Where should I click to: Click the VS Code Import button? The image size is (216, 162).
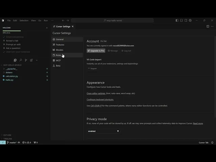92,69
